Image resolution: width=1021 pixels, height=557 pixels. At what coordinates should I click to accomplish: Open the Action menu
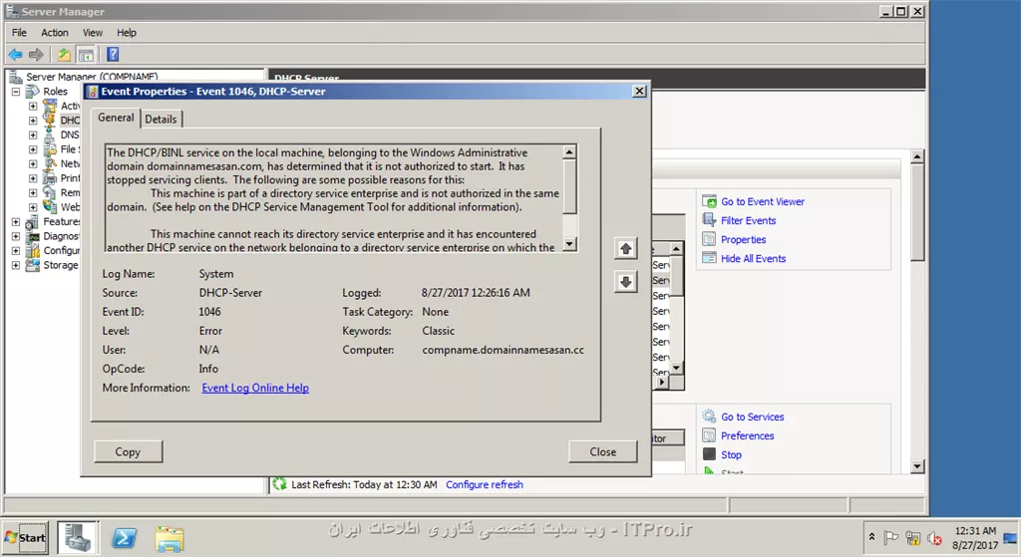tap(55, 33)
